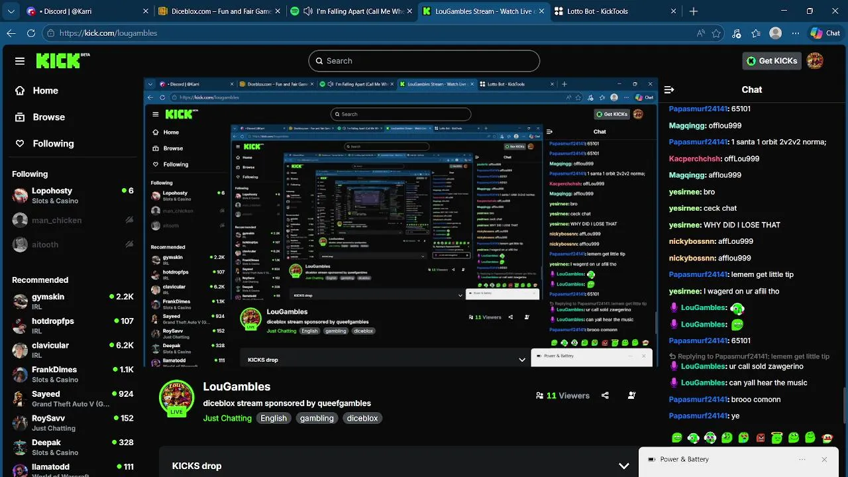Open Lopohosty channel in main Following list
The width and height of the screenshot is (848, 477).
point(73,195)
